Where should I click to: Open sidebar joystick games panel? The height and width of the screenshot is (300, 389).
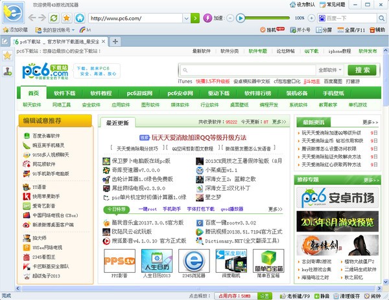[x=7, y=72]
